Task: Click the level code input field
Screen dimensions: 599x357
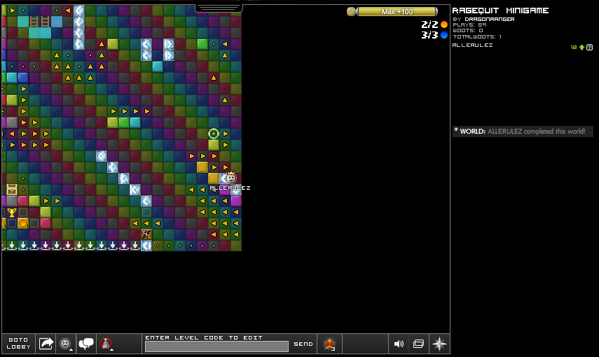Action: (216, 346)
